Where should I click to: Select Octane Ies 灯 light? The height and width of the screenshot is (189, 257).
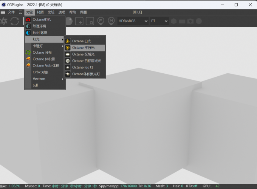pos(85,67)
